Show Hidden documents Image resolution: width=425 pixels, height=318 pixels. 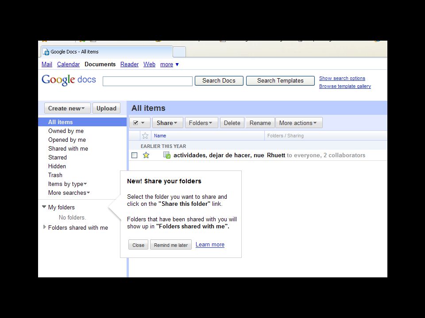[57, 167]
